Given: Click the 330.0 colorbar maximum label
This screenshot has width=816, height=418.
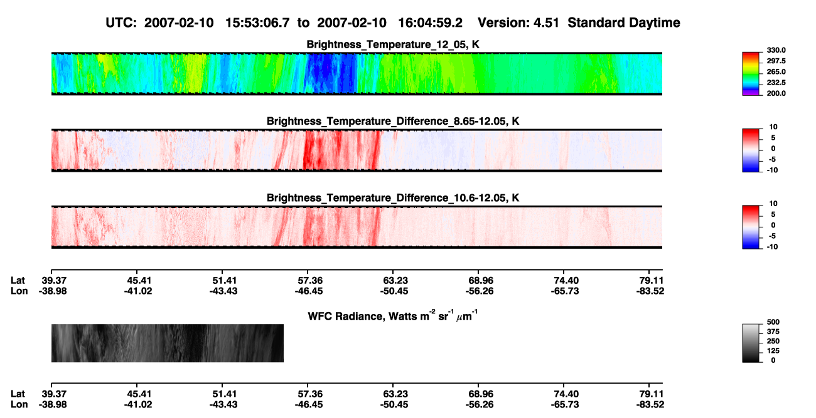Looking at the screenshot, I should (776, 50).
